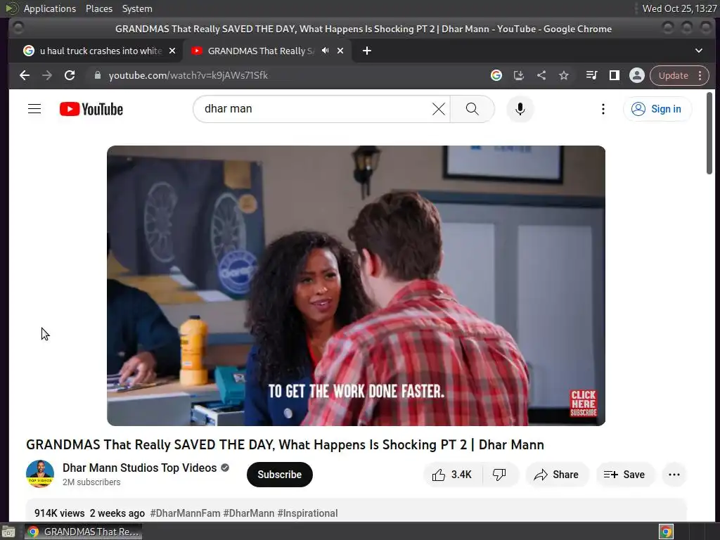Click the Chrome icon in bottom-right tray
The height and width of the screenshot is (540, 720).
point(666,532)
